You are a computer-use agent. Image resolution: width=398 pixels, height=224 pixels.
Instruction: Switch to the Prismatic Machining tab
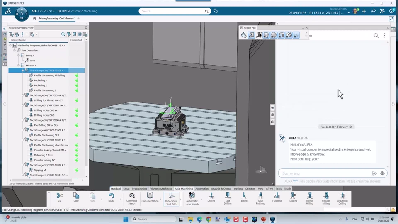tap(161, 189)
